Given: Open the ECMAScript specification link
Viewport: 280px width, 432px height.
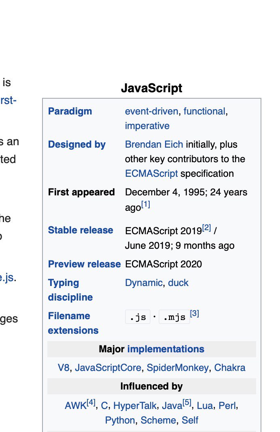Looking at the screenshot, I should 151,174.
